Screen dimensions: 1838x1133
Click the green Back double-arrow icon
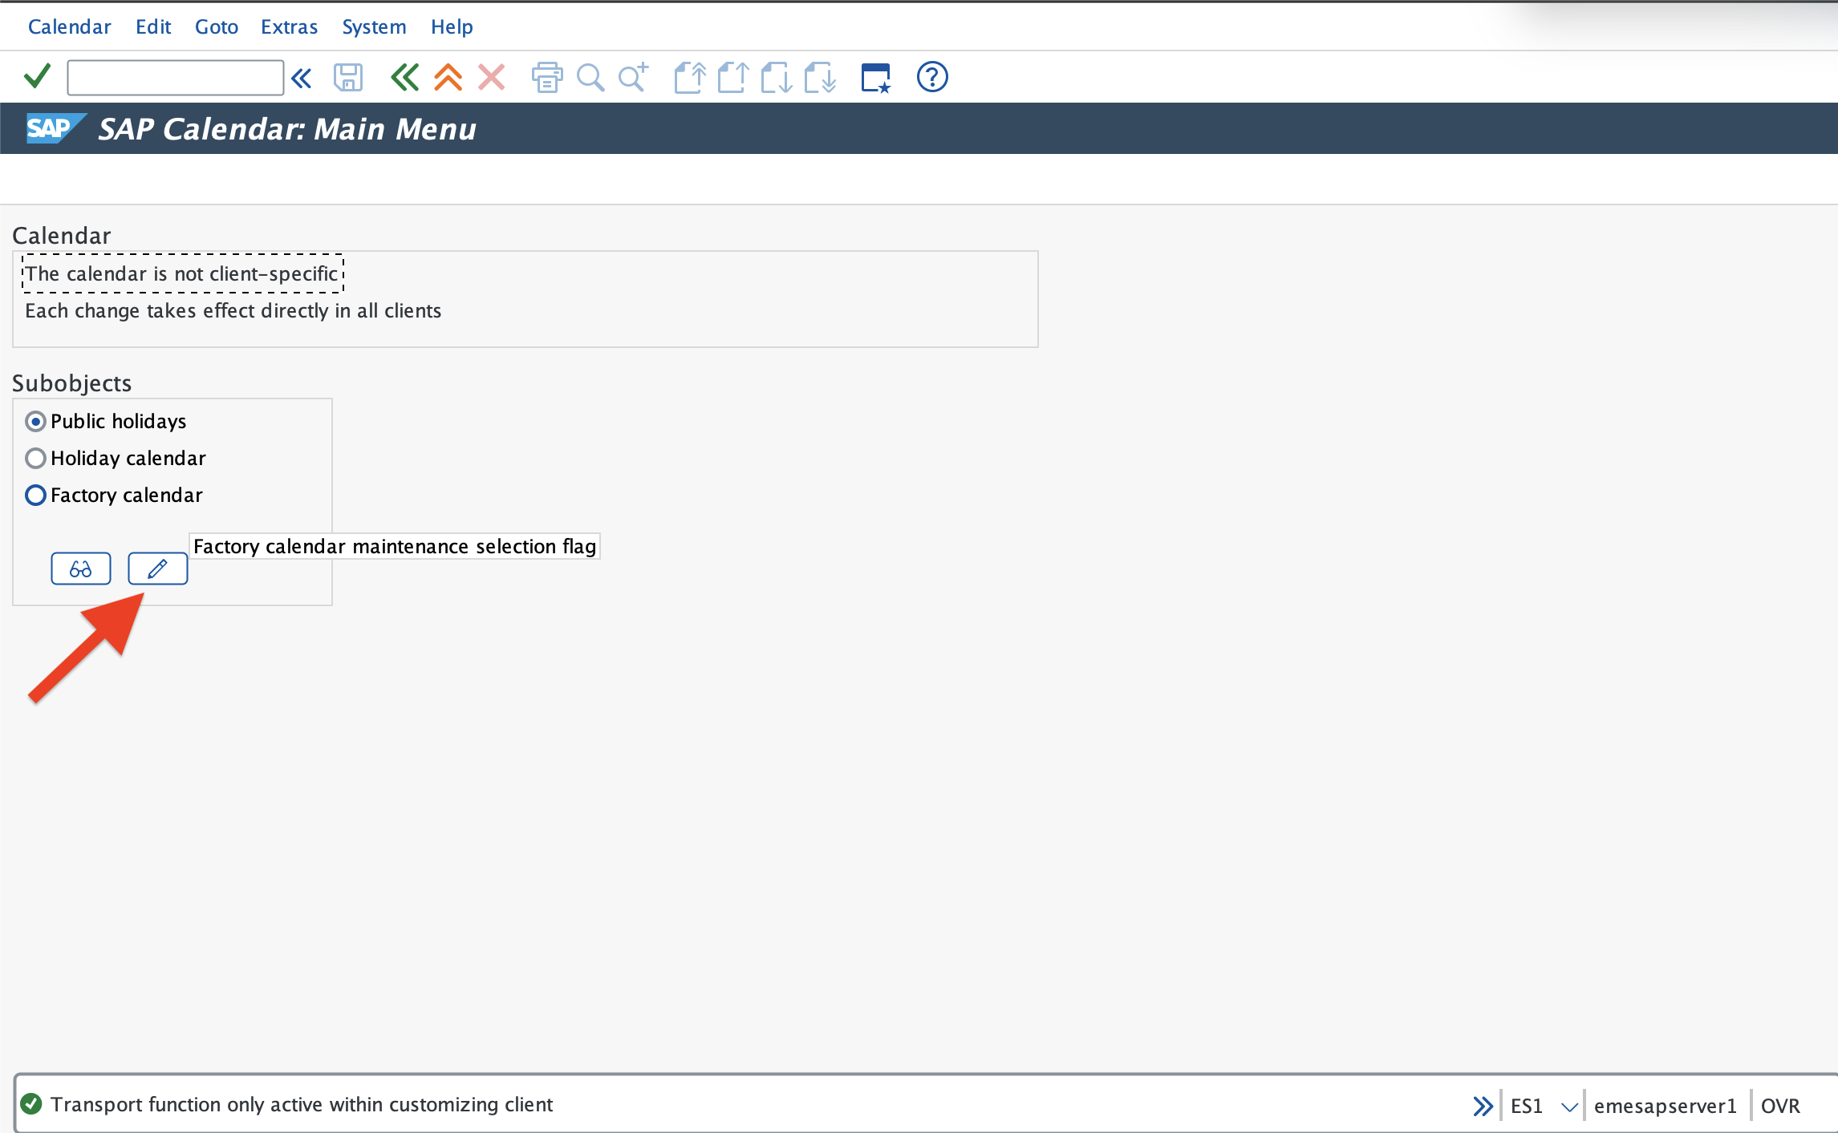pyautogui.click(x=404, y=78)
